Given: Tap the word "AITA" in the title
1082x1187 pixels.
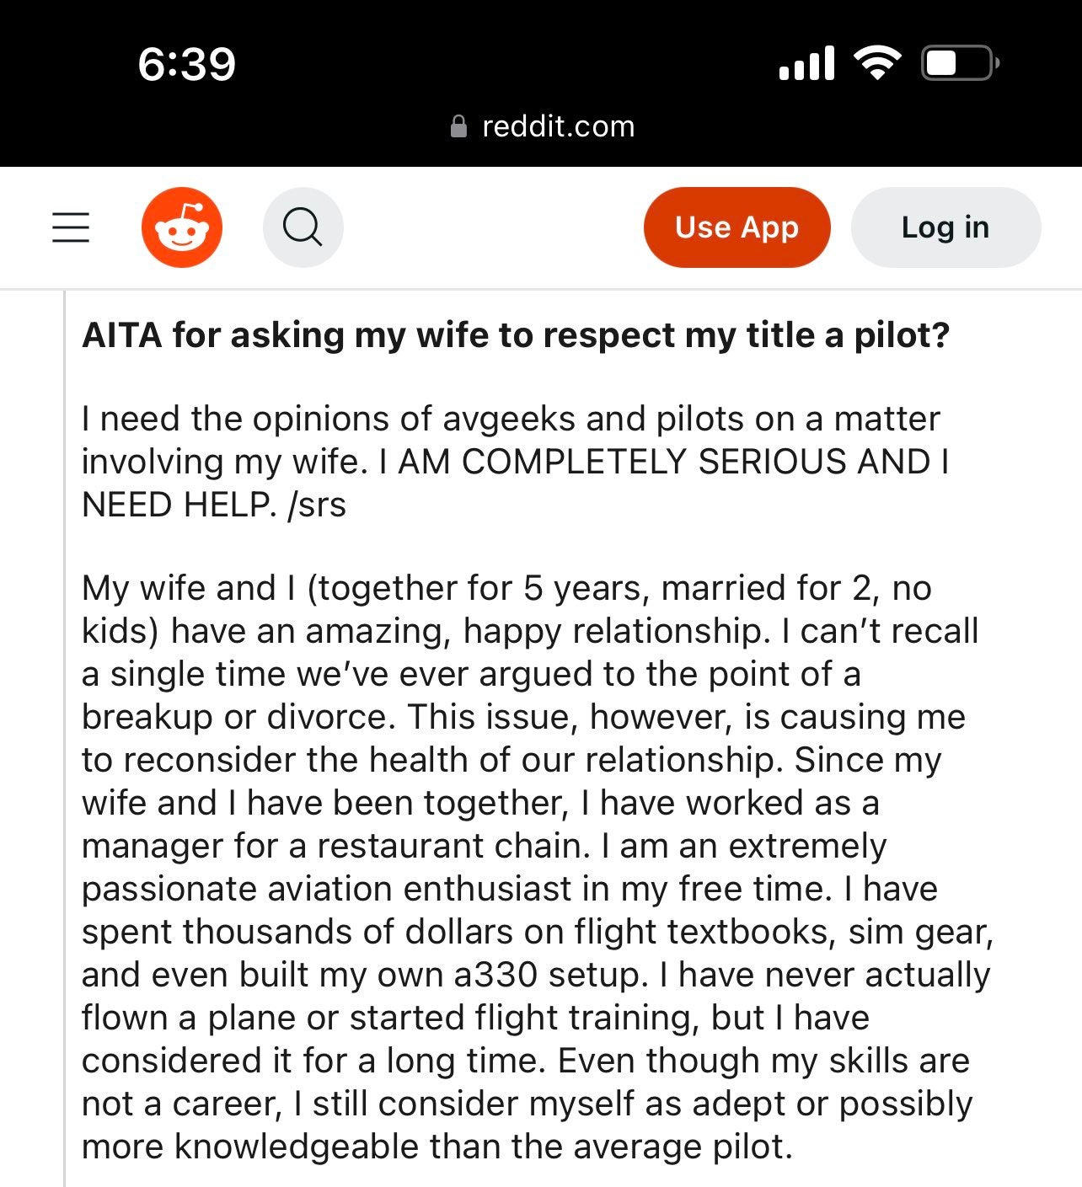Looking at the screenshot, I should coord(121,335).
